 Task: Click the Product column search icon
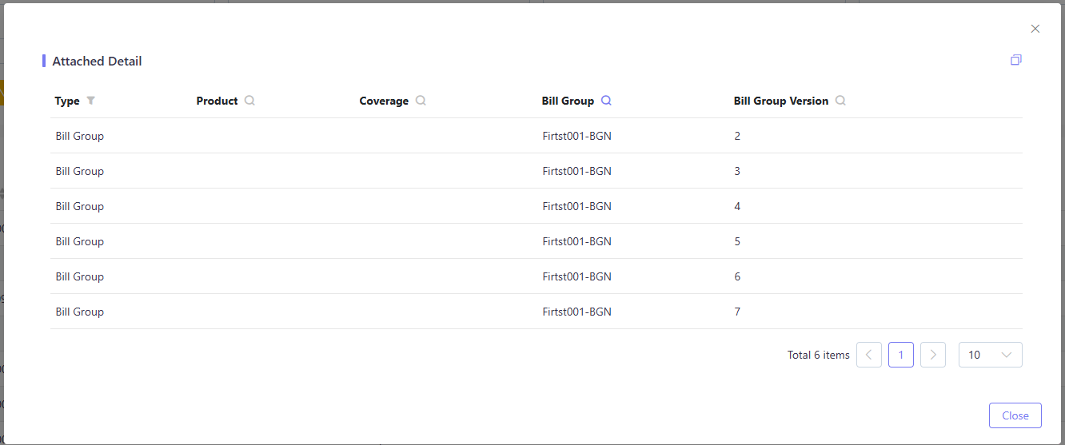[249, 101]
